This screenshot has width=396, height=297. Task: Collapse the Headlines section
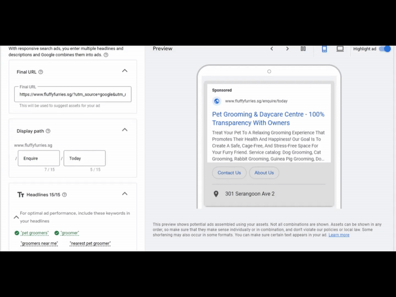(x=125, y=194)
